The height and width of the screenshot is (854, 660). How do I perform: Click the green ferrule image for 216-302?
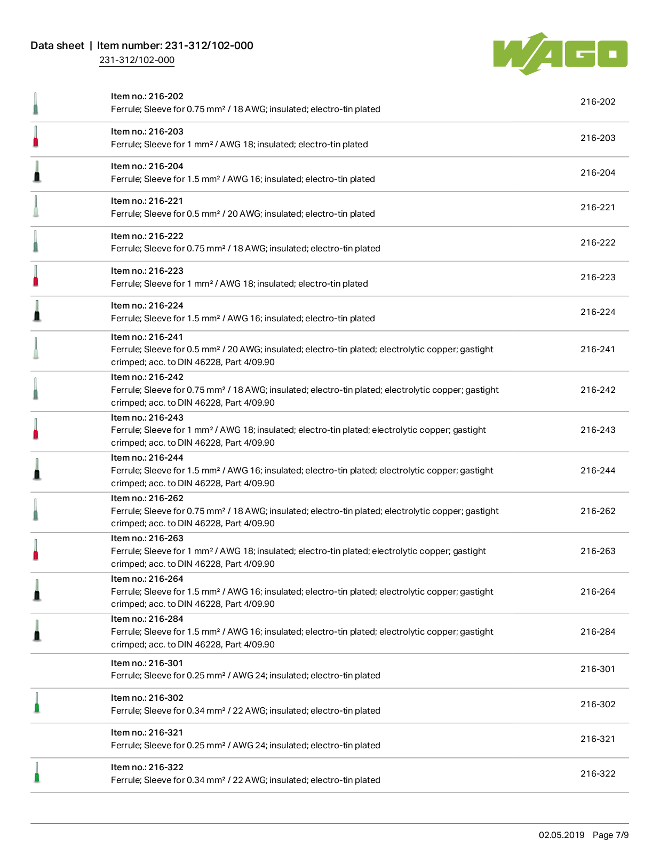click(x=36, y=702)
